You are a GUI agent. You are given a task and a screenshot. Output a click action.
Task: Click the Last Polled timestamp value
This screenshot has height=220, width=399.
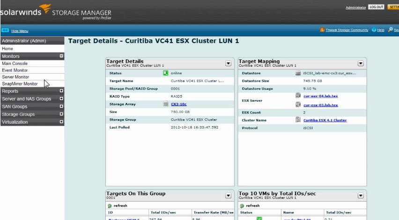(x=194, y=128)
